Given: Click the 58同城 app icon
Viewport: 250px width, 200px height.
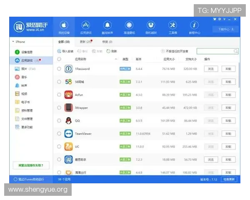Looking at the screenshot, I should pos(69,82).
